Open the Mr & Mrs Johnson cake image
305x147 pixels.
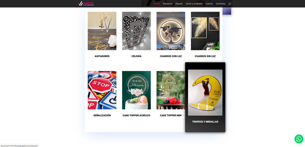[136, 90]
